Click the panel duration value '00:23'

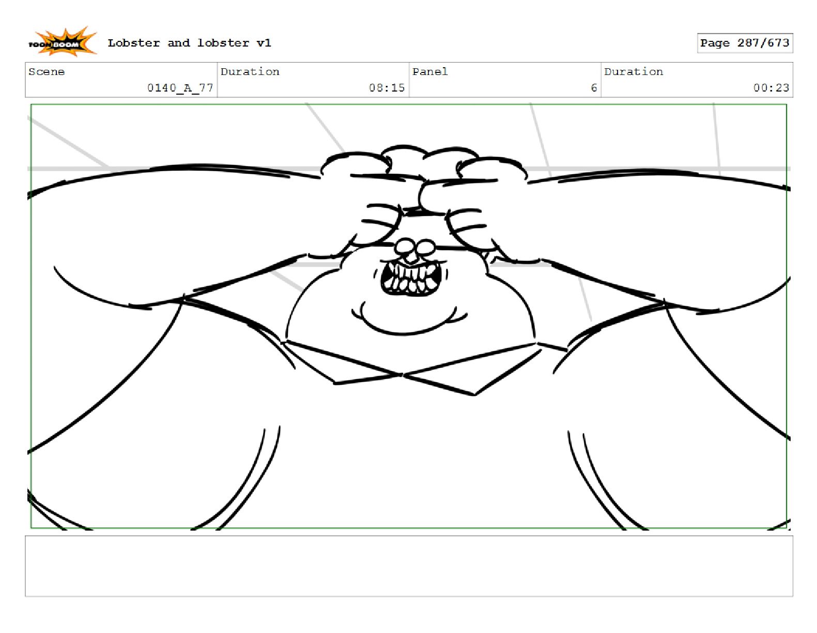[771, 88]
